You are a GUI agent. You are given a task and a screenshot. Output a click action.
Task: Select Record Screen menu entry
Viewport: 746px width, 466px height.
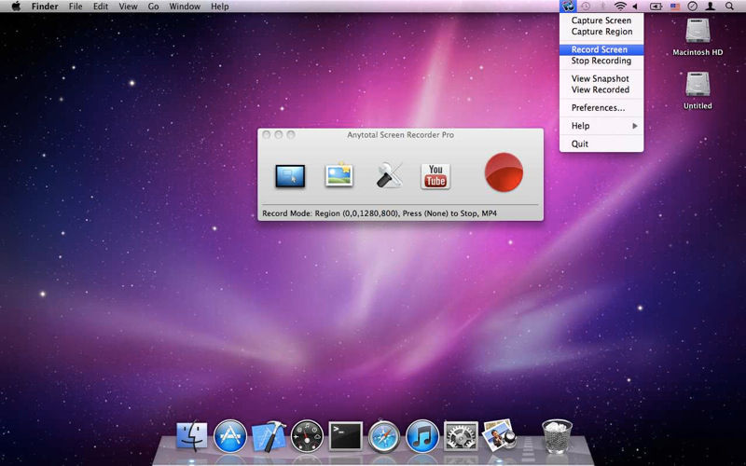(601, 49)
